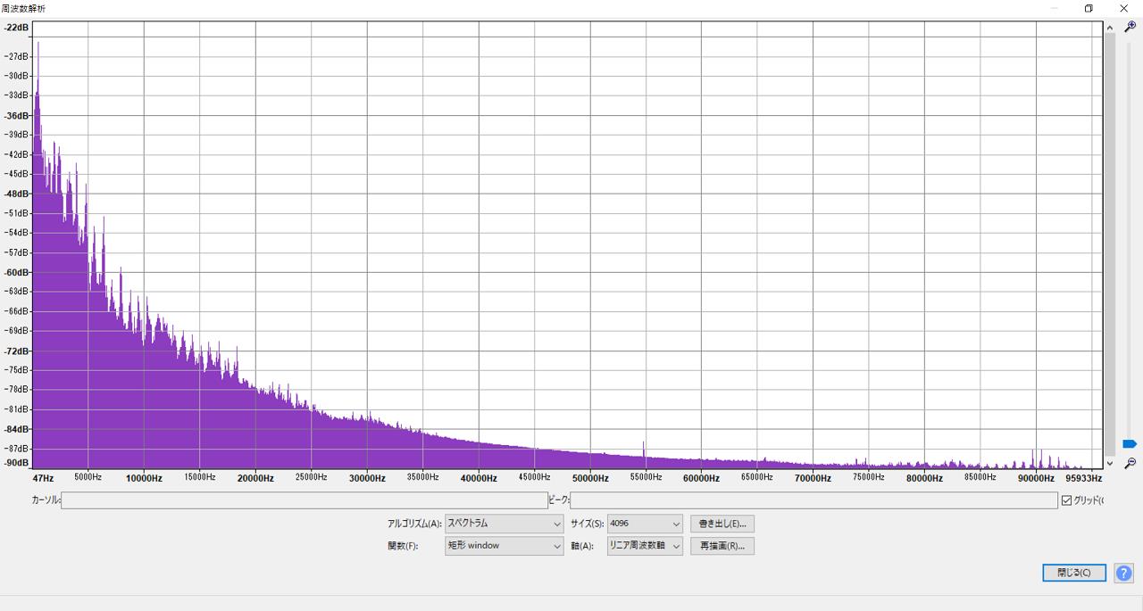Screen dimensions: 1143x611
Task: Click the 50000Hz axis label
Action: click(x=590, y=478)
